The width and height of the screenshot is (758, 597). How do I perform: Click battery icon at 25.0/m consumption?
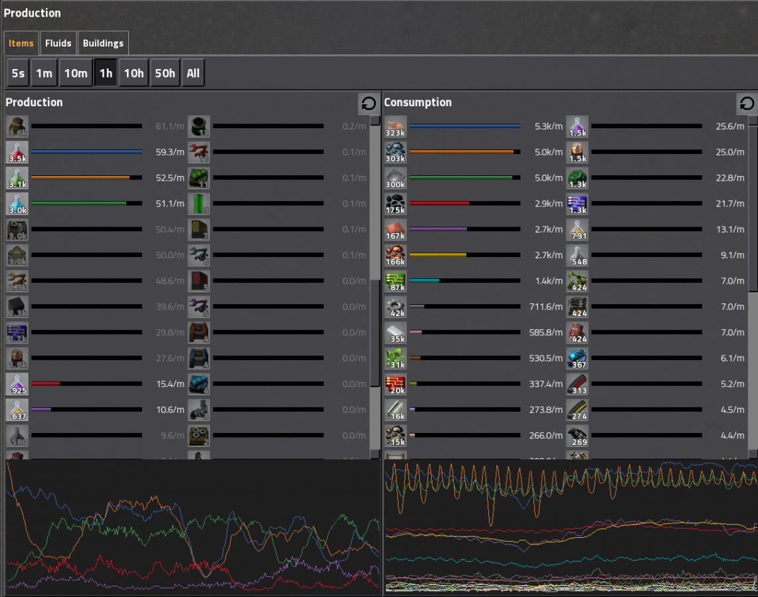577,152
